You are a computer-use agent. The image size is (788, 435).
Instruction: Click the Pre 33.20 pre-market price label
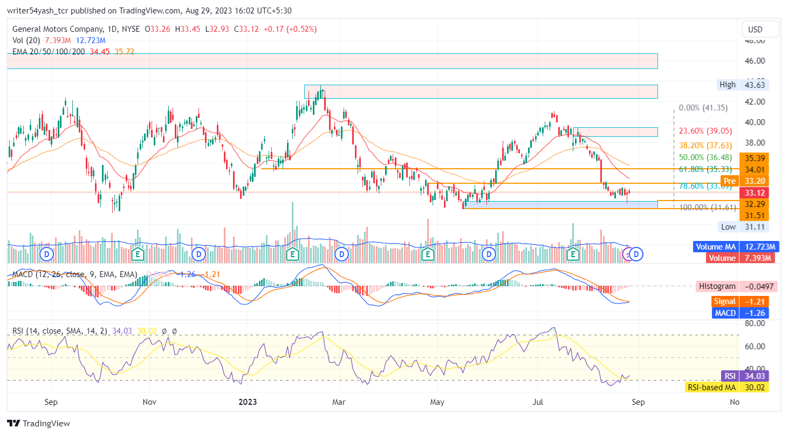coord(744,181)
